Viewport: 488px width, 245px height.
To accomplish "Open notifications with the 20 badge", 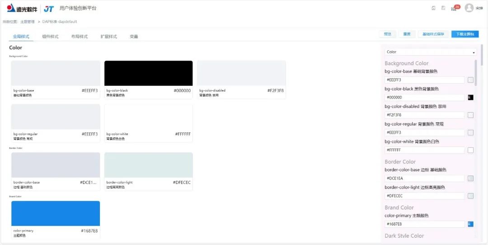I will pos(454,8).
